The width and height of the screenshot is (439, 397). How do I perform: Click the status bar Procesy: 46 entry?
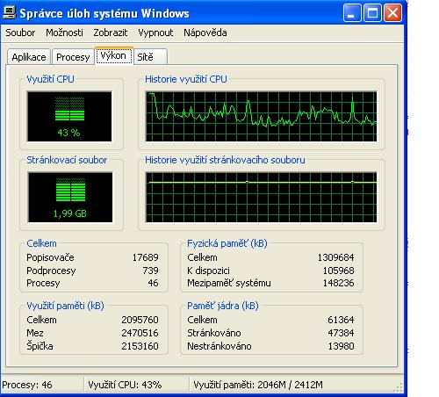pos(27,385)
